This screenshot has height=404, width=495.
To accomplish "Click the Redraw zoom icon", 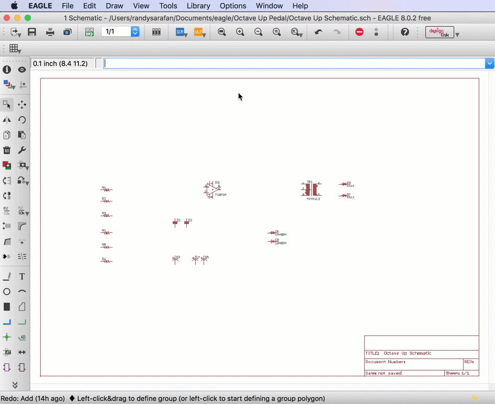I will 277,32.
